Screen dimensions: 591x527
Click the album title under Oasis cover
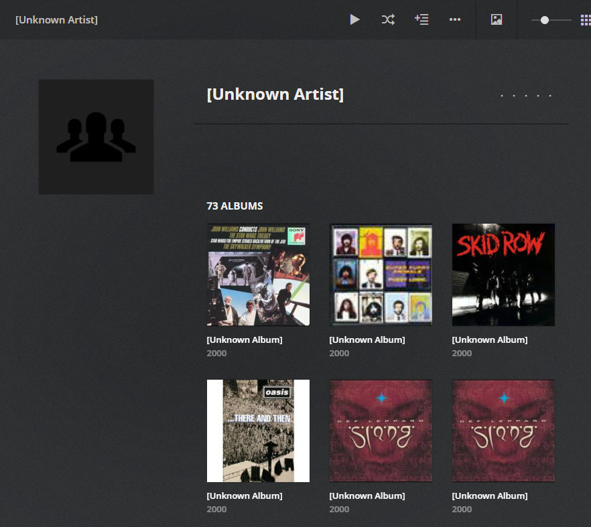244,496
